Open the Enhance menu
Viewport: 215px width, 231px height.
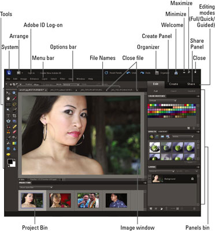coord(34,79)
